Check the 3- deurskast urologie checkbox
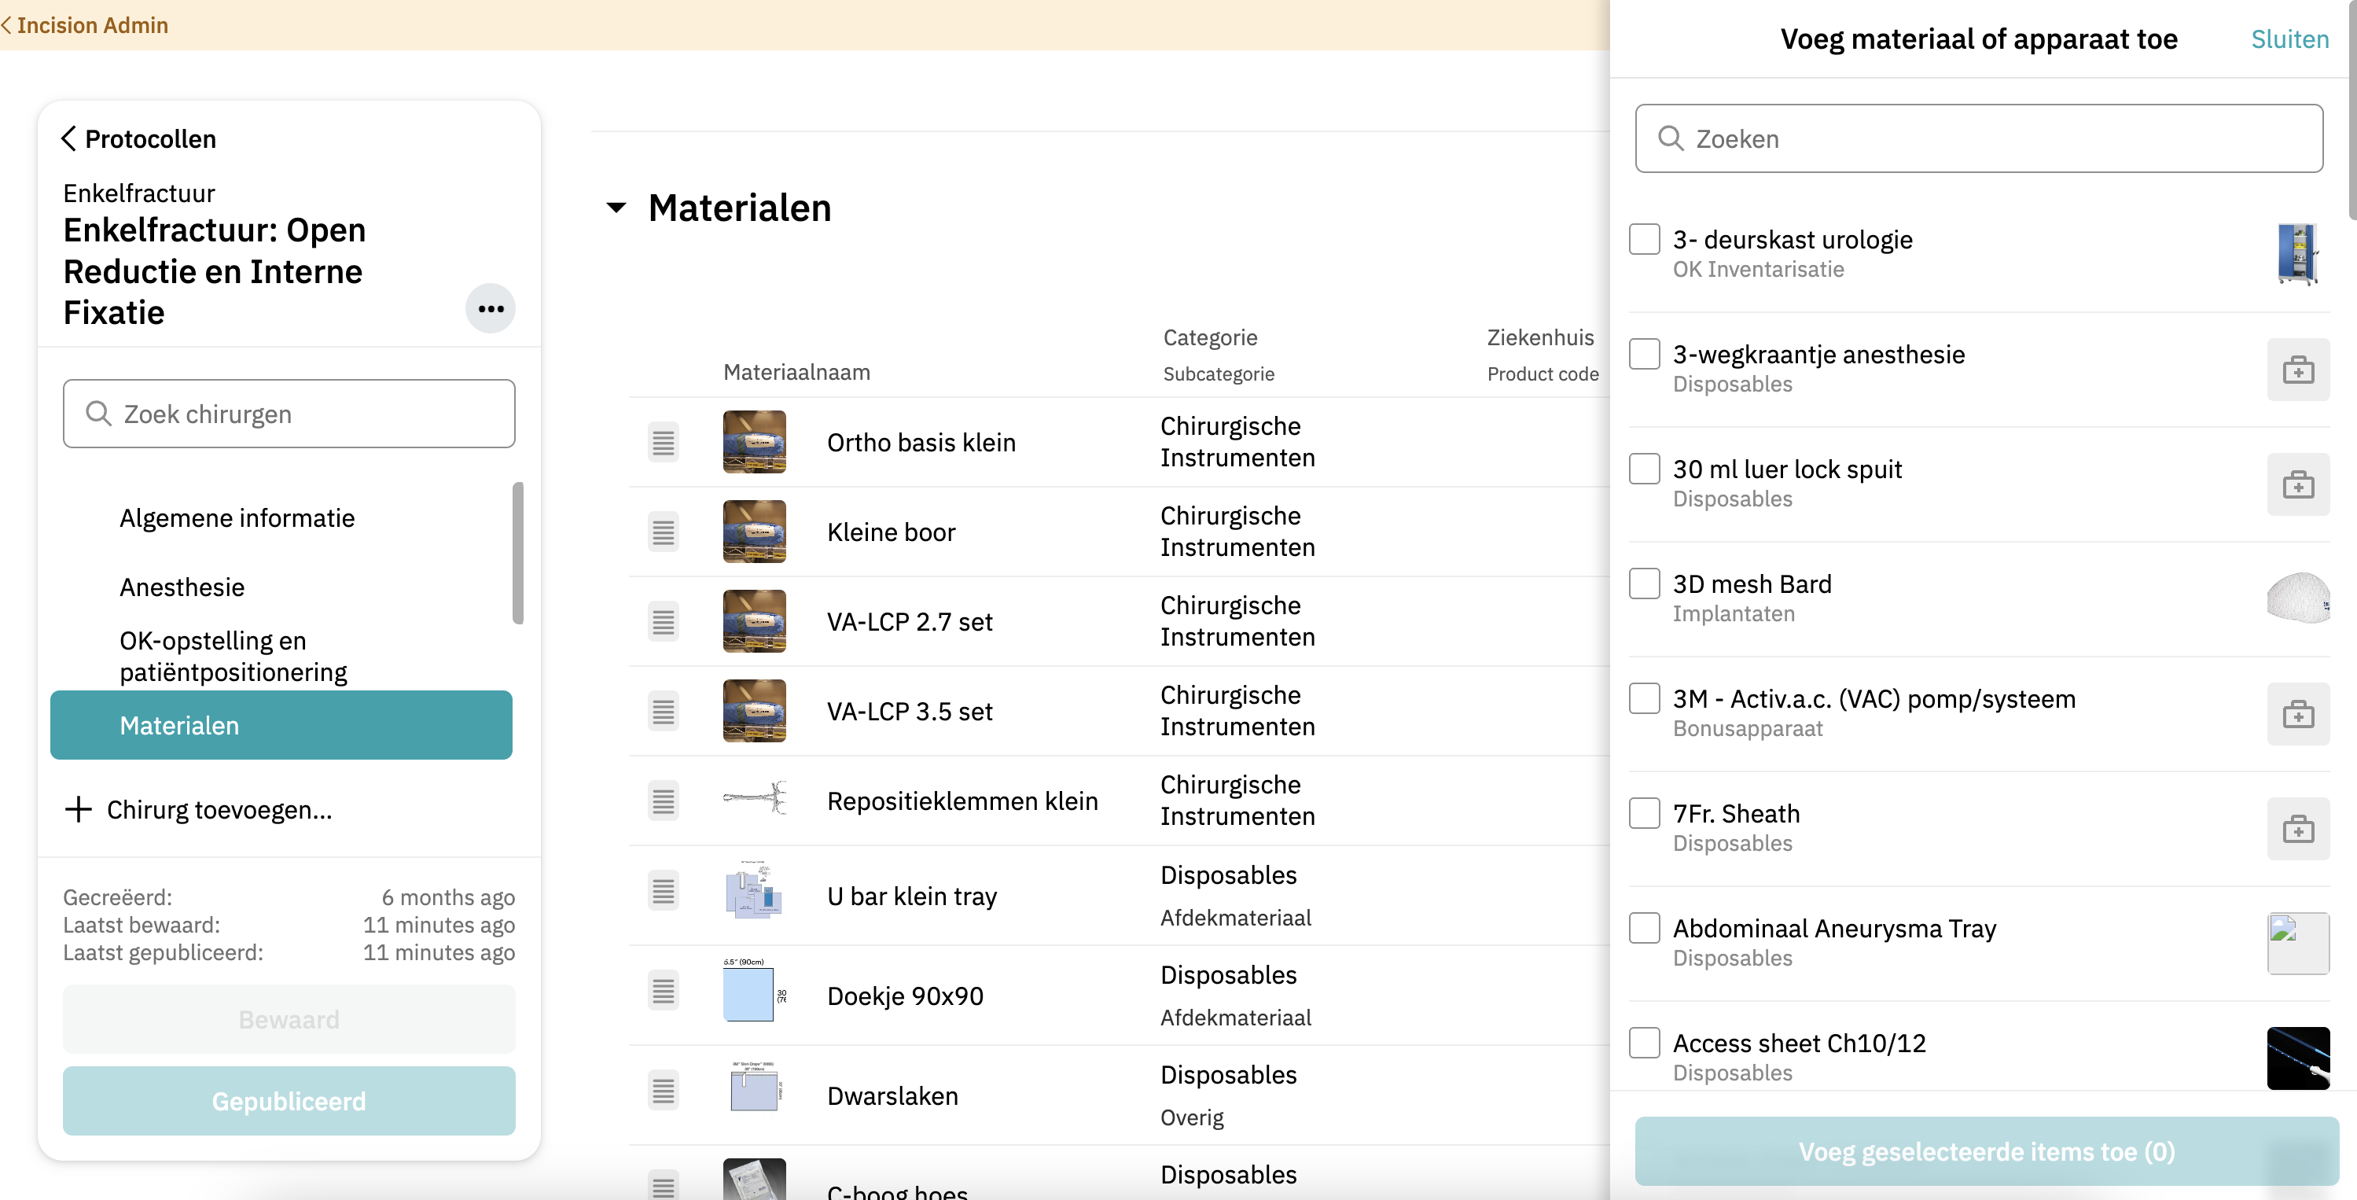This screenshot has width=2357, height=1200. (1644, 239)
